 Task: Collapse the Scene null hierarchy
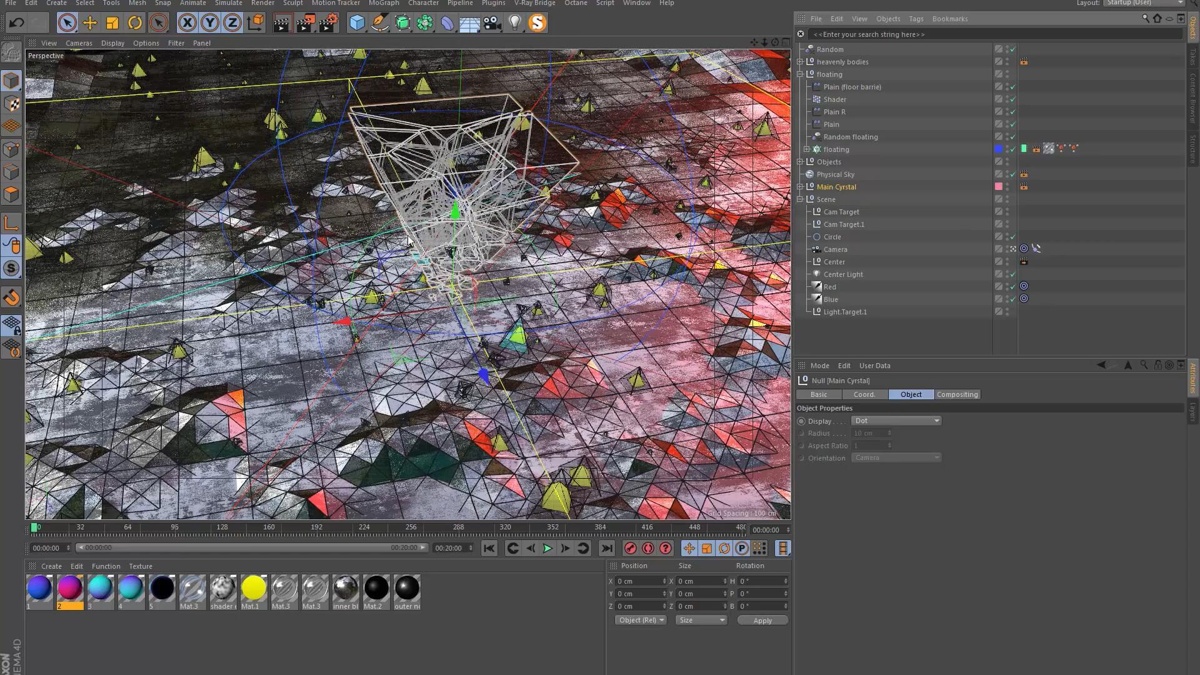[x=800, y=199]
